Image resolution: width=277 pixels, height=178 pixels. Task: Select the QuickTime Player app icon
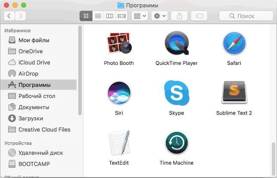pyautogui.click(x=177, y=43)
